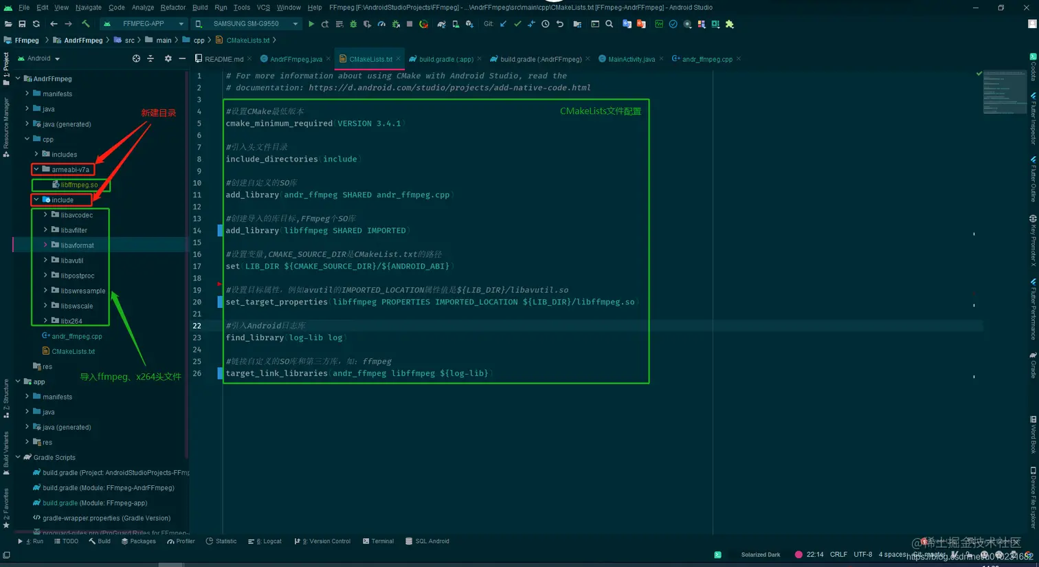Open Git history with the clock icon
The image size is (1039, 567).
point(546,24)
